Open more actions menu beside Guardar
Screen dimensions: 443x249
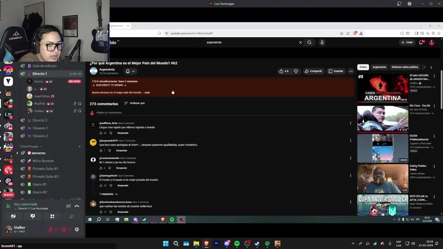coord(351,71)
